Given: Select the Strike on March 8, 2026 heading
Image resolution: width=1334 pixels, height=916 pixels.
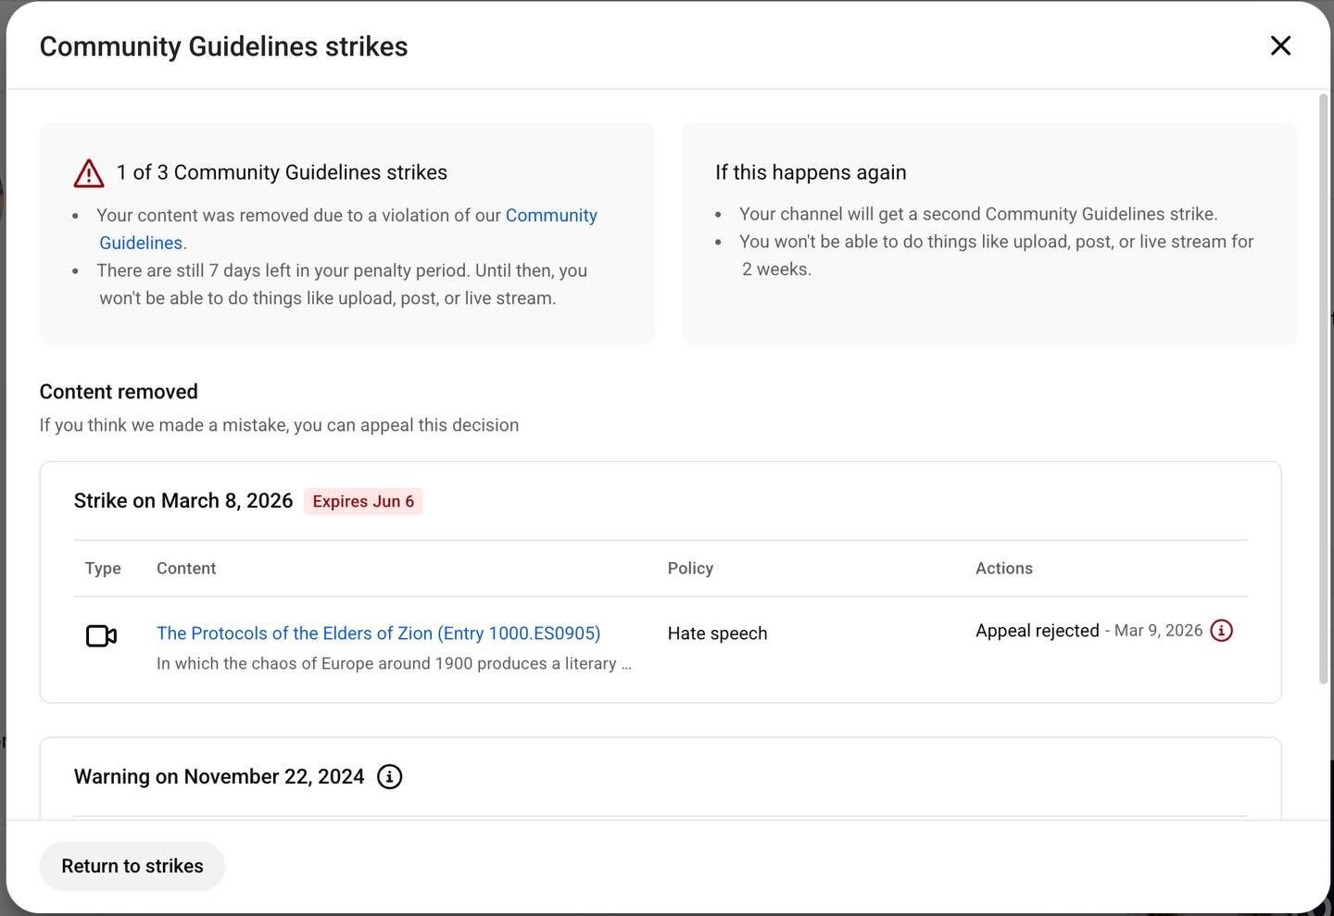Looking at the screenshot, I should (x=183, y=500).
